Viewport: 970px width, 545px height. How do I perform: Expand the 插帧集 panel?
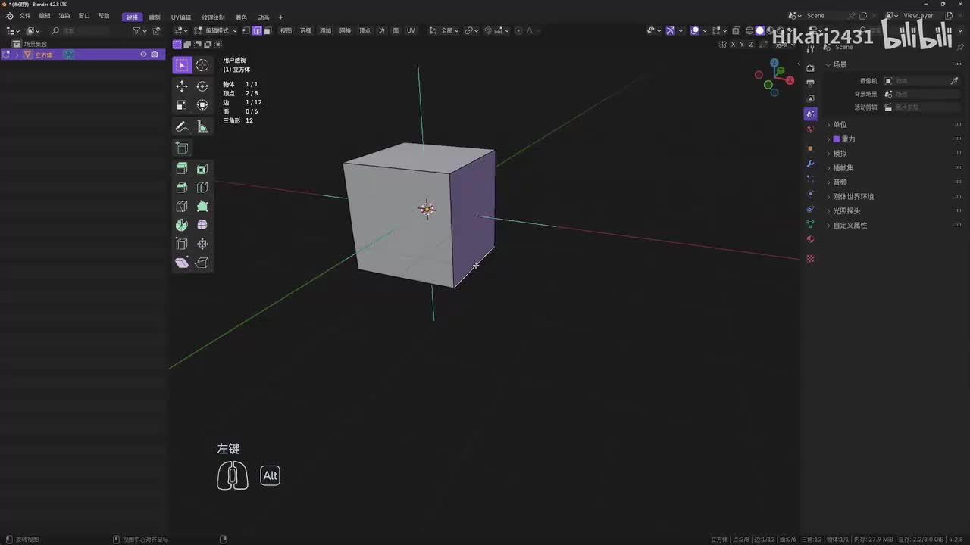[x=843, y=168]
